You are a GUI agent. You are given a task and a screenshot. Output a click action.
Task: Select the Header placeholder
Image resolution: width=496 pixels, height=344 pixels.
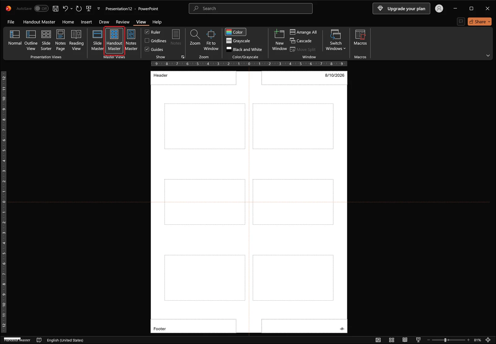click(193, 78)
